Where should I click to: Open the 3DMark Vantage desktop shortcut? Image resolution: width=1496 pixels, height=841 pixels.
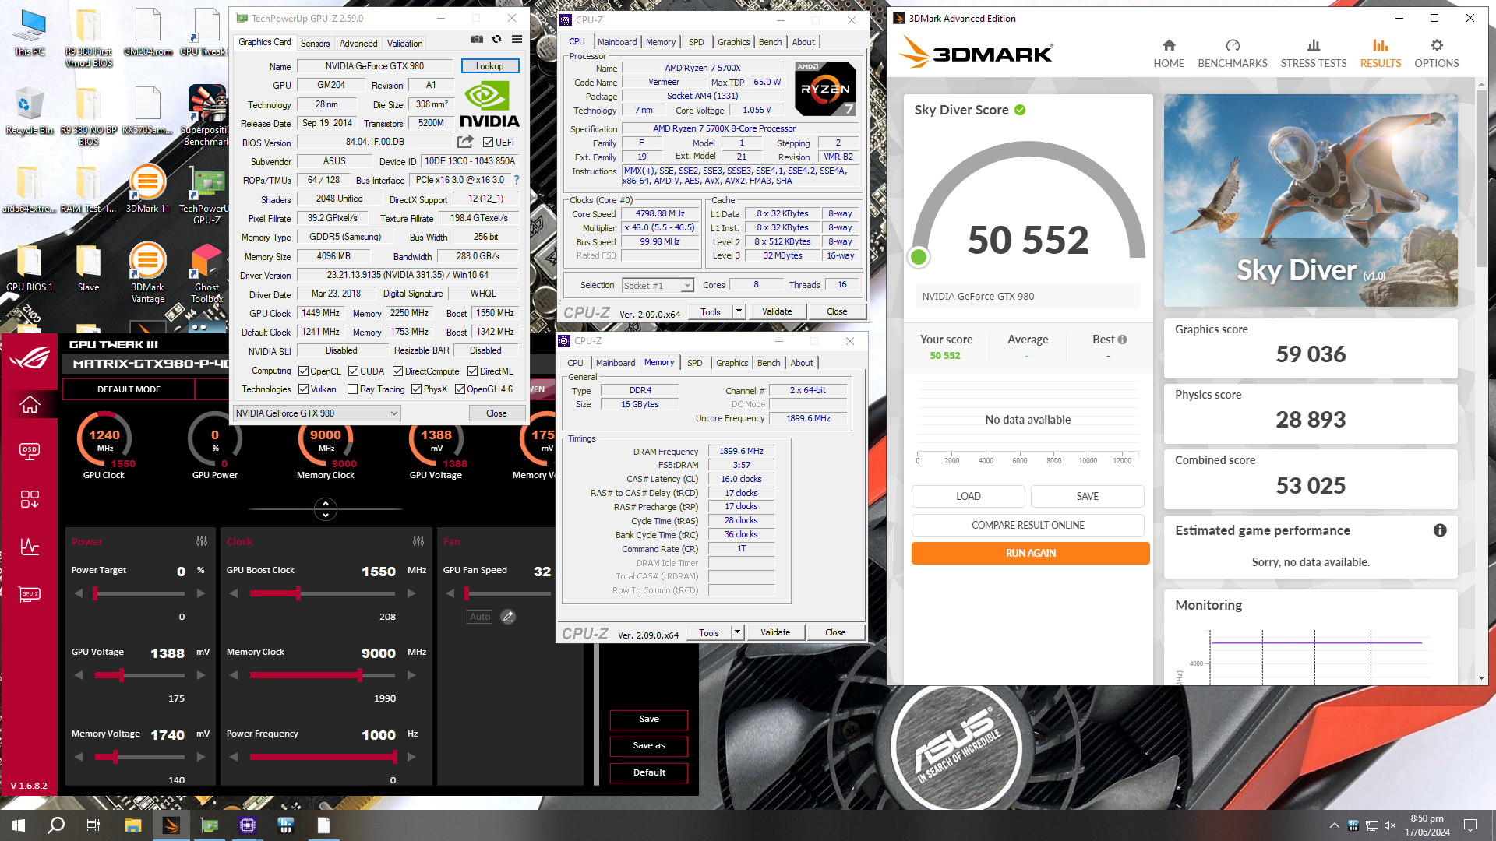click(147, 273)
